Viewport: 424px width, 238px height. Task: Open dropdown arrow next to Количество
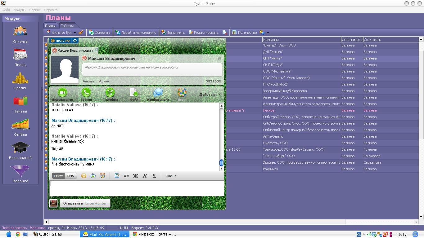268,33
